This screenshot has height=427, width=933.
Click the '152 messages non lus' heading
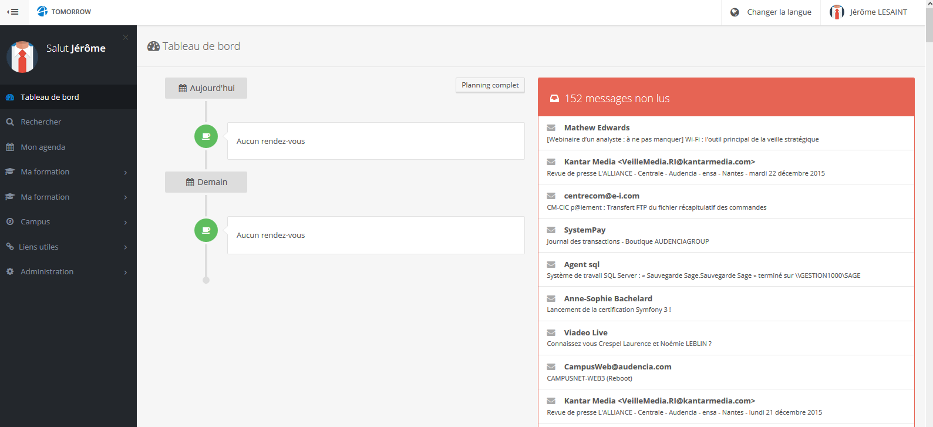click(x=617, y=99)
